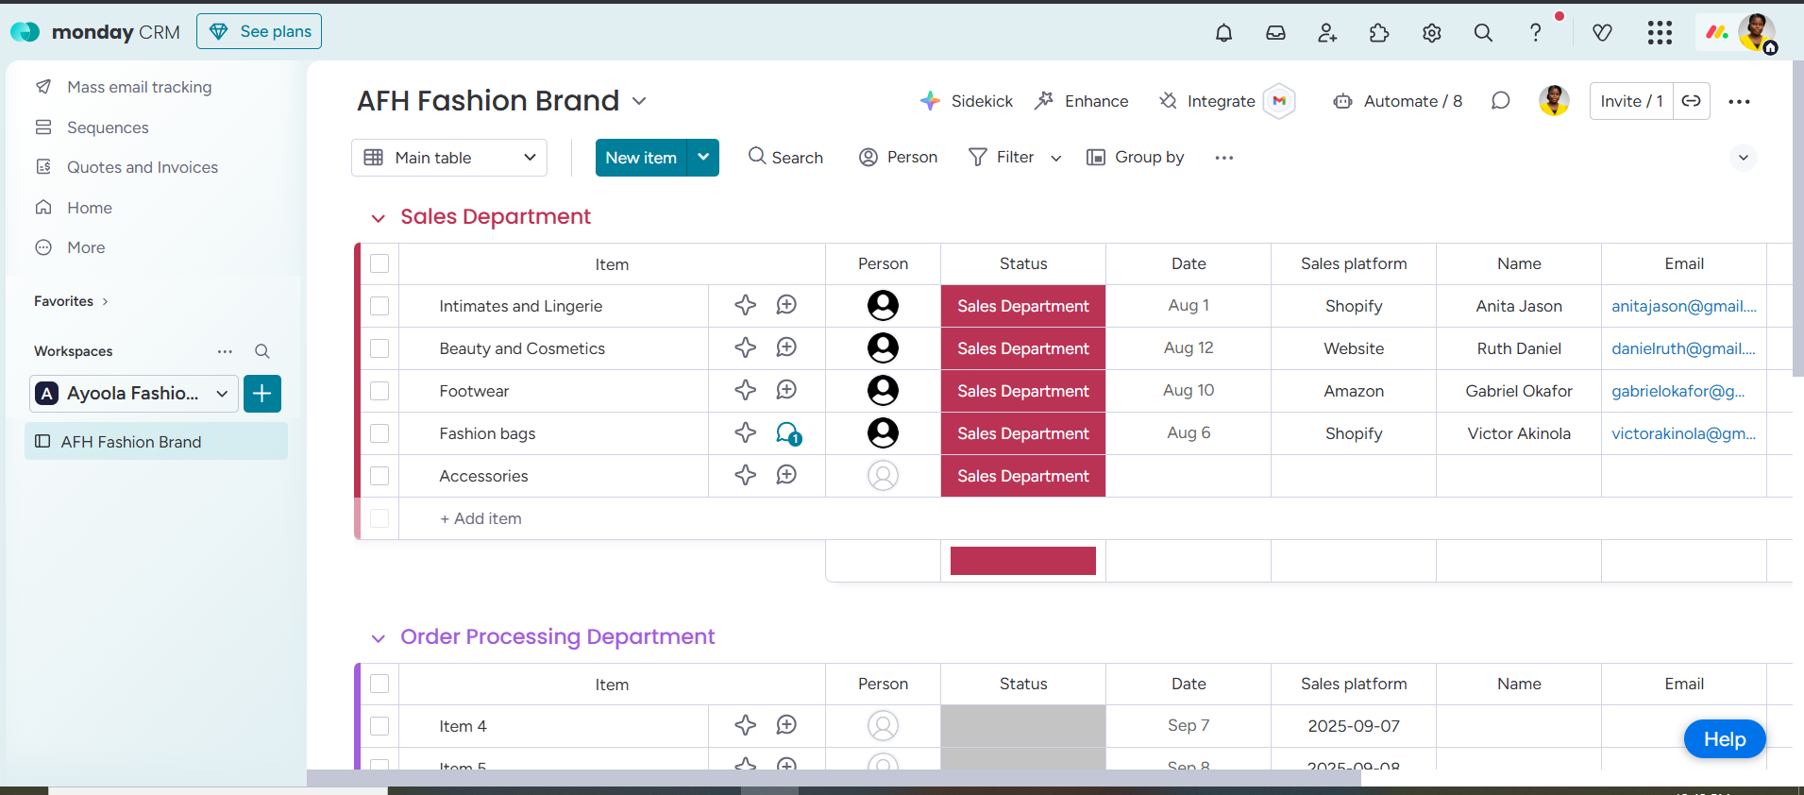The width and height of the screenshot is (1804, 795).
Task: Click Search in the board toolbar
Action: pyautogui.click(x=785, y=158)
